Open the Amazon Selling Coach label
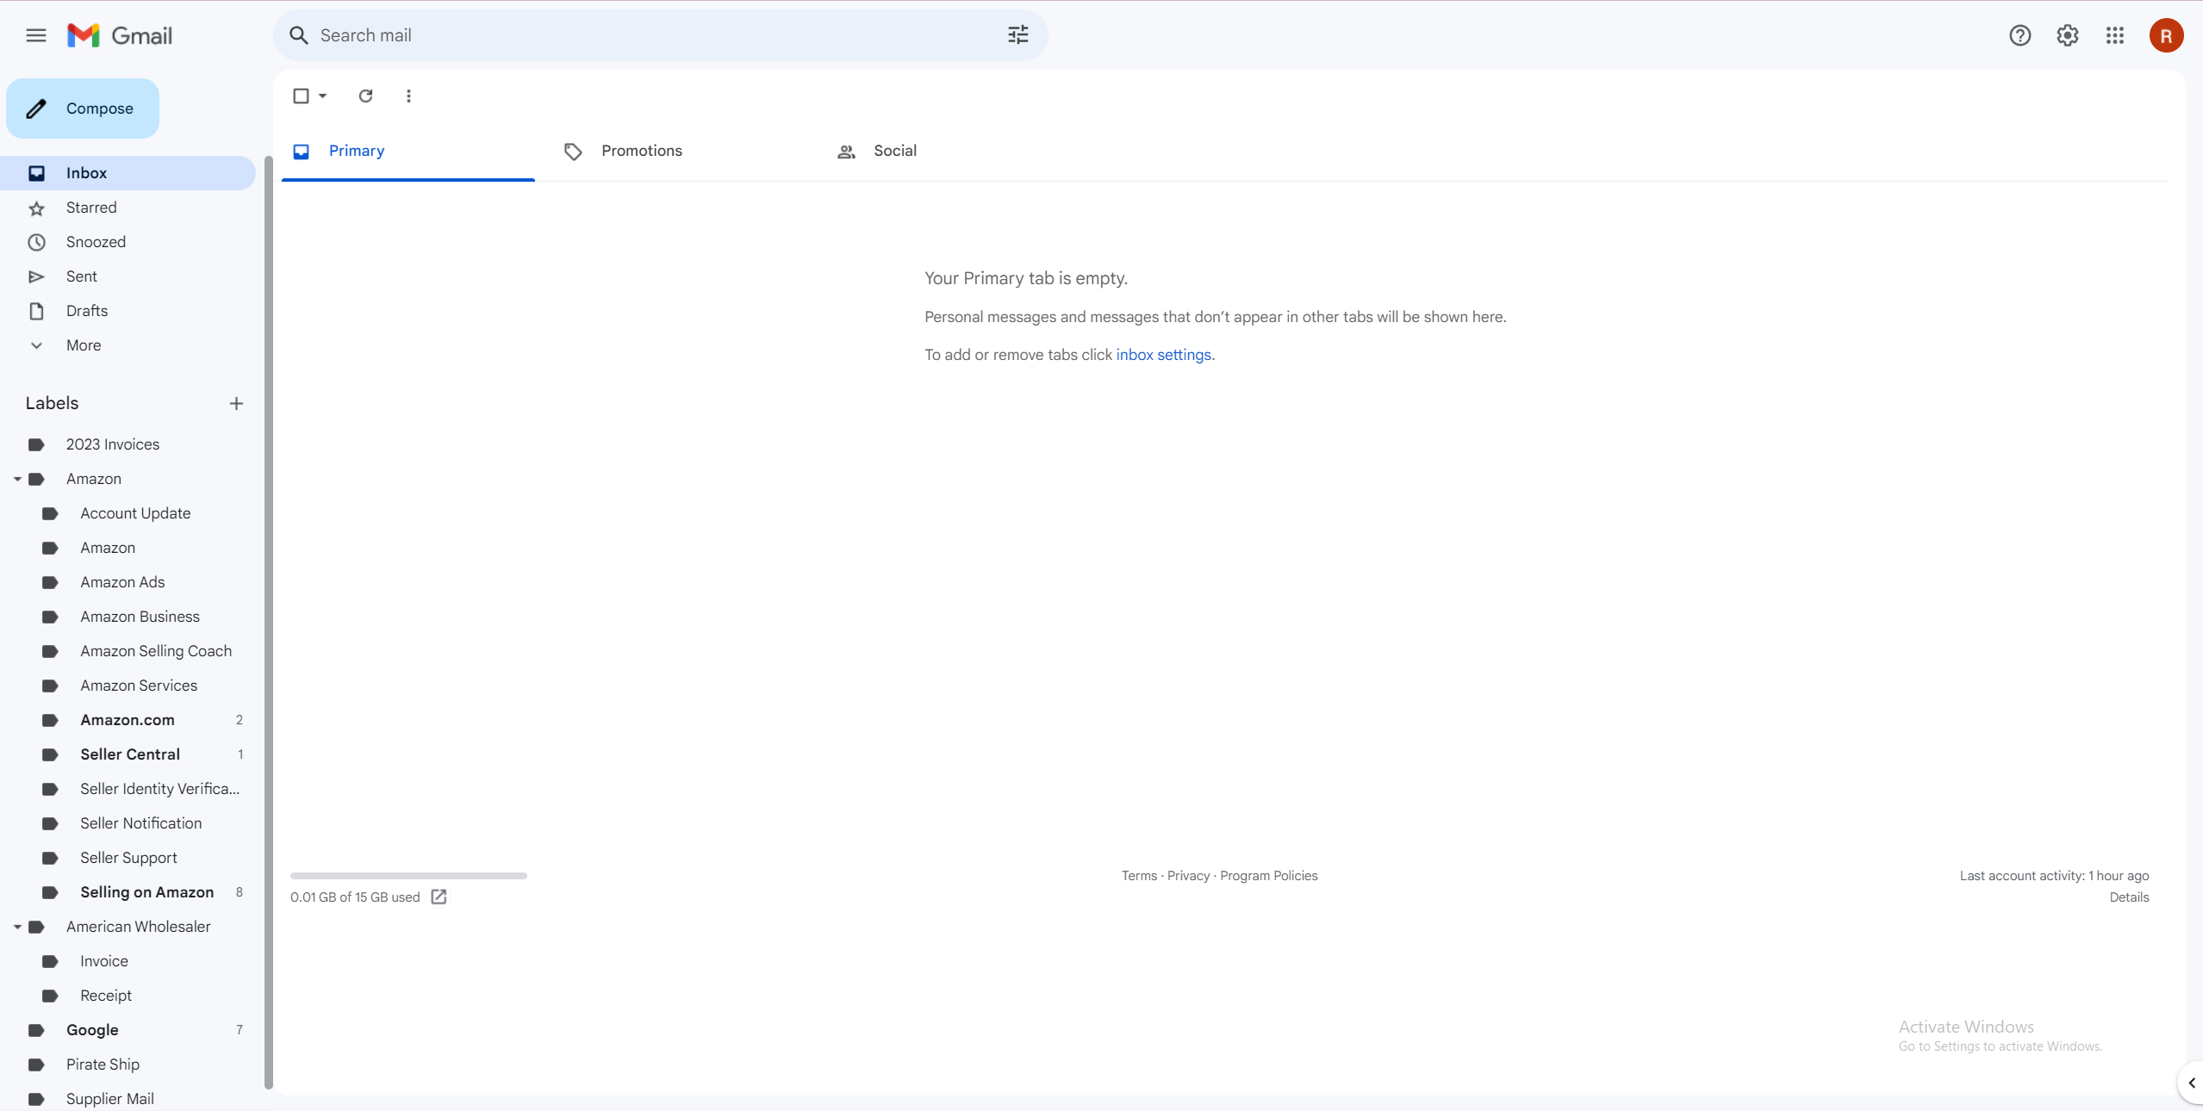This screenshot has height=1111, width=2203. (128, 651)
